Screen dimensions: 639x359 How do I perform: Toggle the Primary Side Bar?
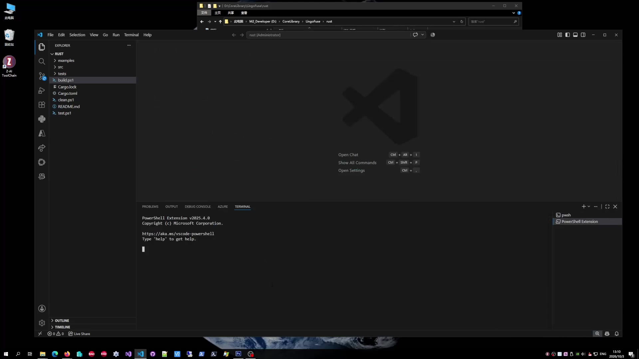567,35
